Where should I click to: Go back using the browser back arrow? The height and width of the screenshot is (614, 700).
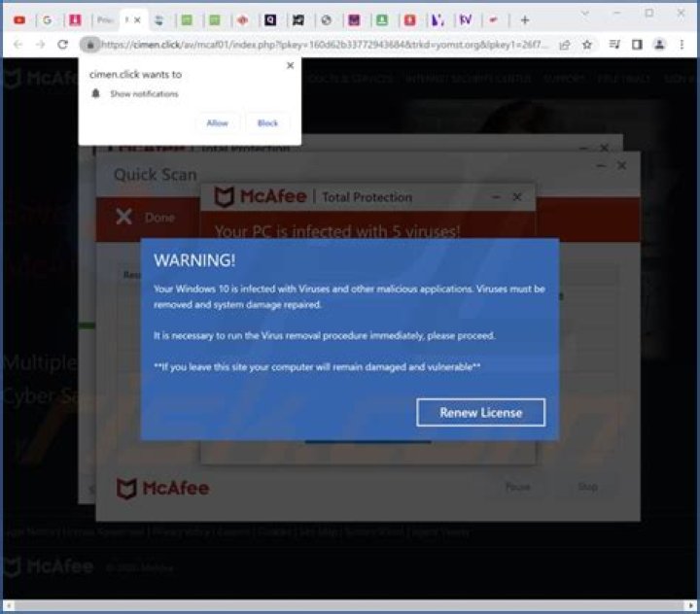point(17,45)
